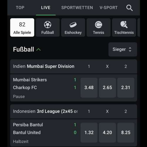Viewport: 147px width, 147px height.
Task: Pick odds 8.25 for Bantul United win
Action: click(126, 133)
